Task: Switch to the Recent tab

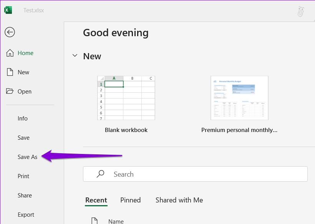Action: (x=96, y=200)
